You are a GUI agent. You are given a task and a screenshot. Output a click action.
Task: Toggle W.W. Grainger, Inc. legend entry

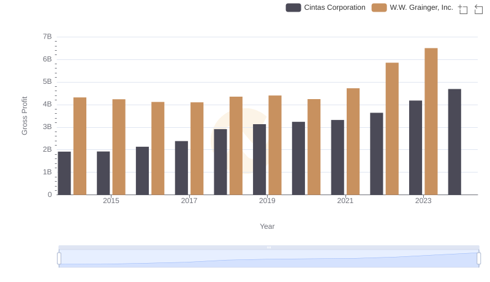(x=412, y=7)
